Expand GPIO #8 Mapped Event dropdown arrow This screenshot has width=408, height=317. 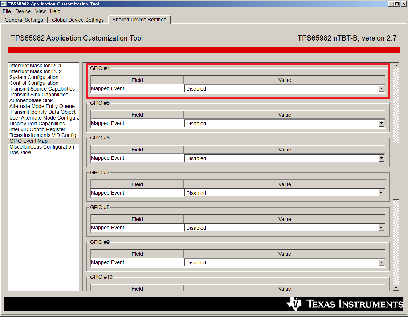381,228
